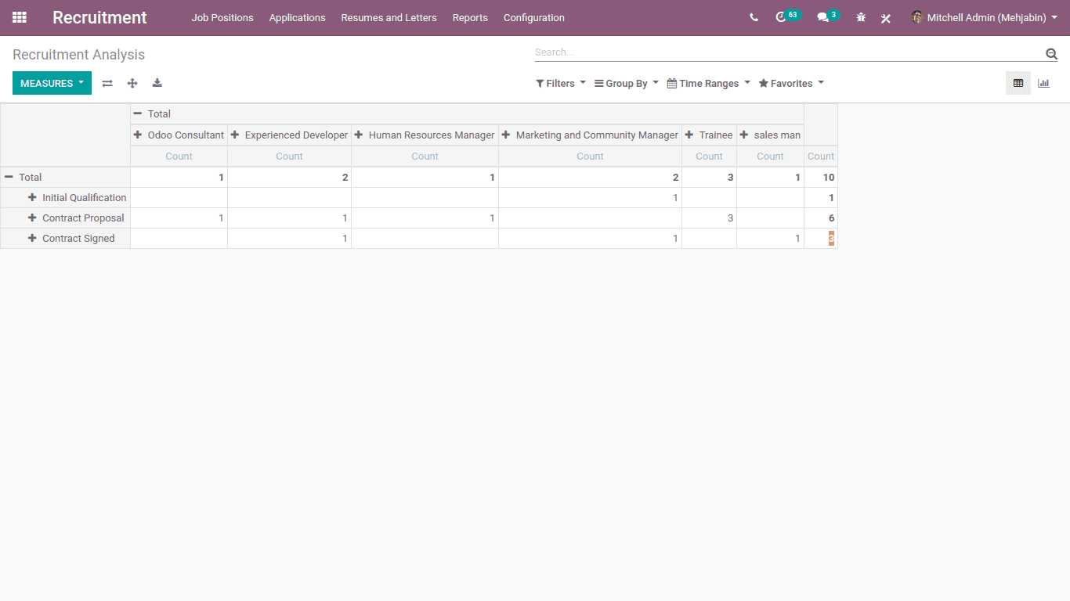Image resolution: width=1070 pixels, height=601 pixels.
Task: Open the Favorites dropdown
Action: tap(791, 84)
